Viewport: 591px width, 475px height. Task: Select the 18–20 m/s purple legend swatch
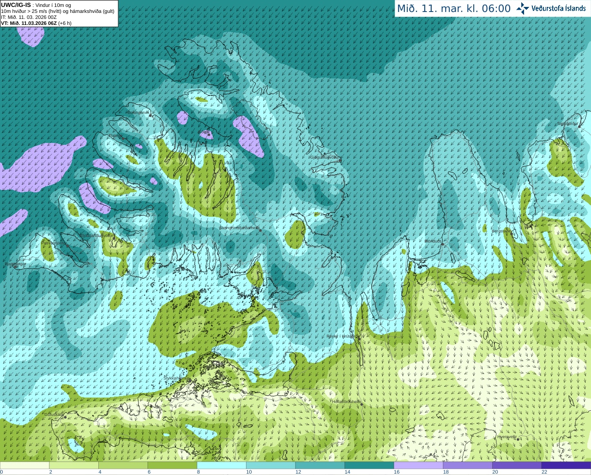click(468, 465)
